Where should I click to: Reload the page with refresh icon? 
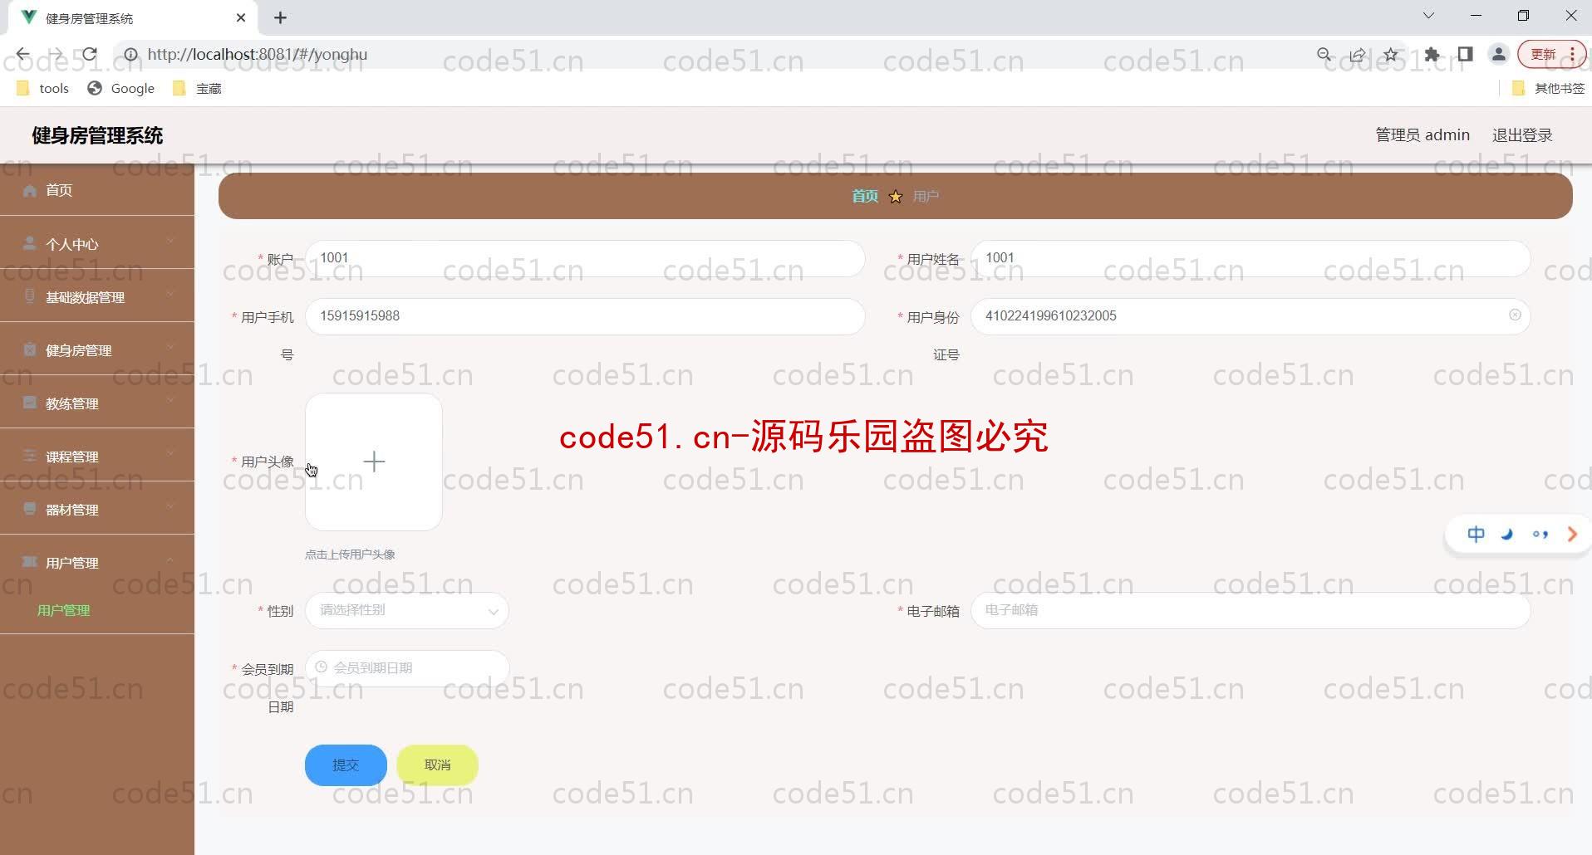[x=90, y=54]
